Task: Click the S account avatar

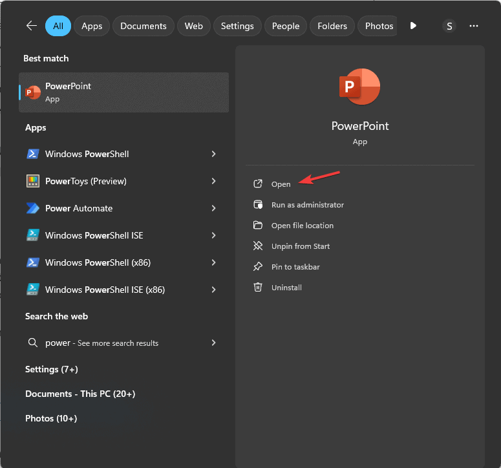Action: point(449,26)
